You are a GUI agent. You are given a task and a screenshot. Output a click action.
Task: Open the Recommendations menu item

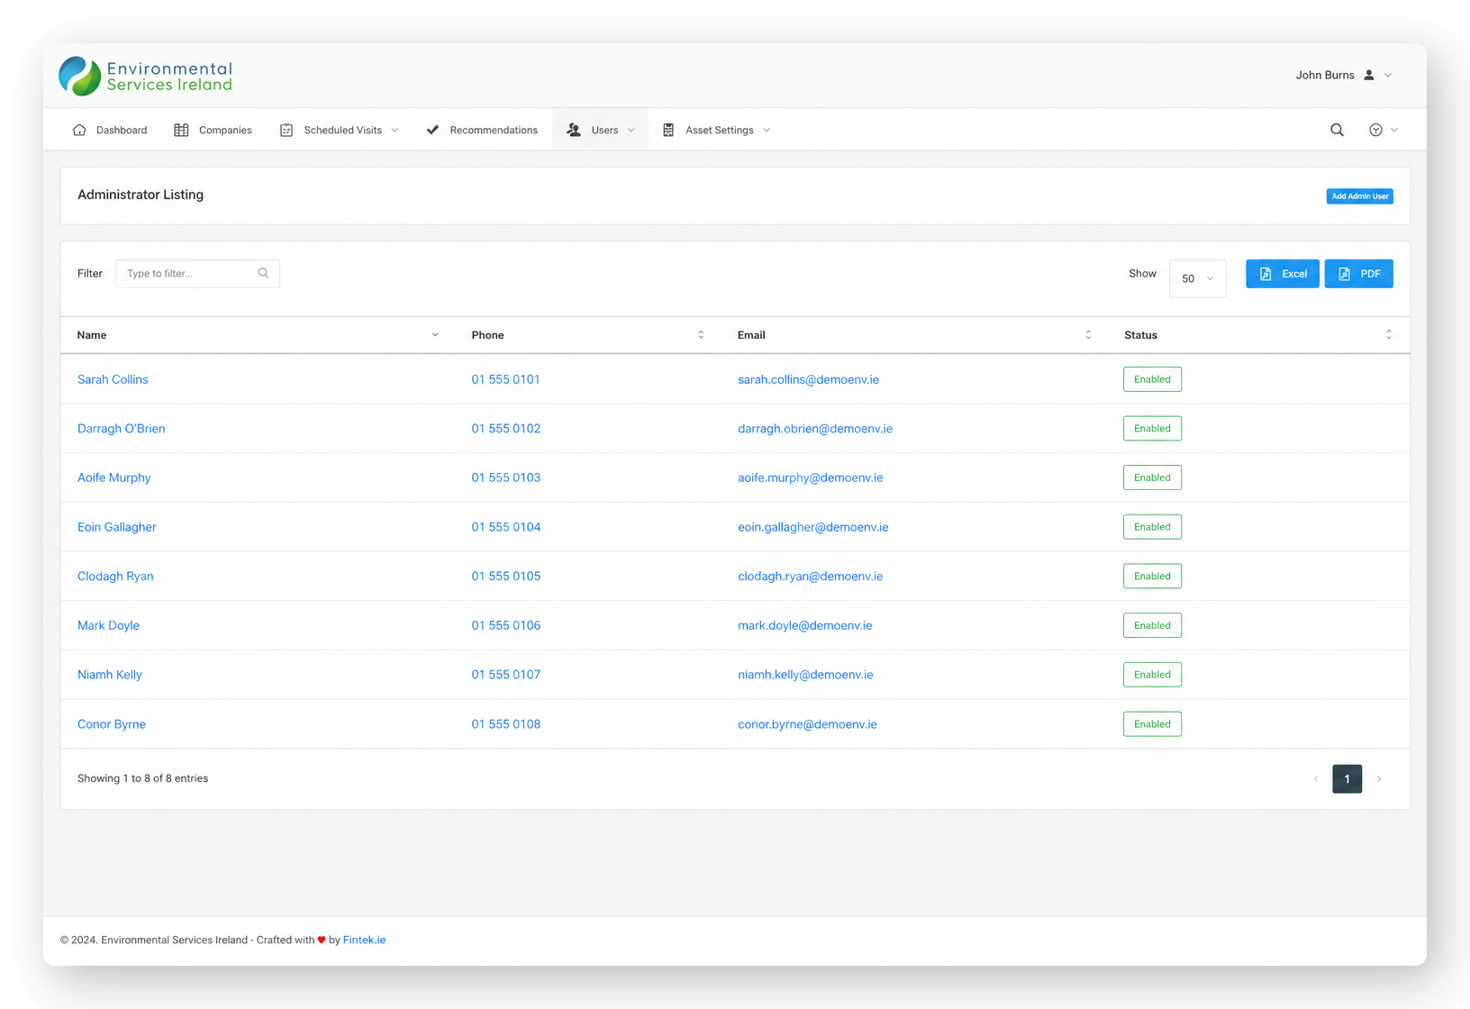[482, 130]
